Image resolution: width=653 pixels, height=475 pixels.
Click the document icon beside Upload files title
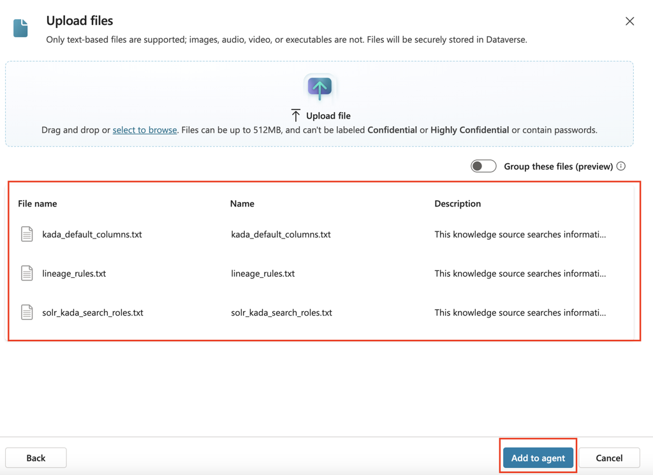pyautogui.click(x=20, y=28)
